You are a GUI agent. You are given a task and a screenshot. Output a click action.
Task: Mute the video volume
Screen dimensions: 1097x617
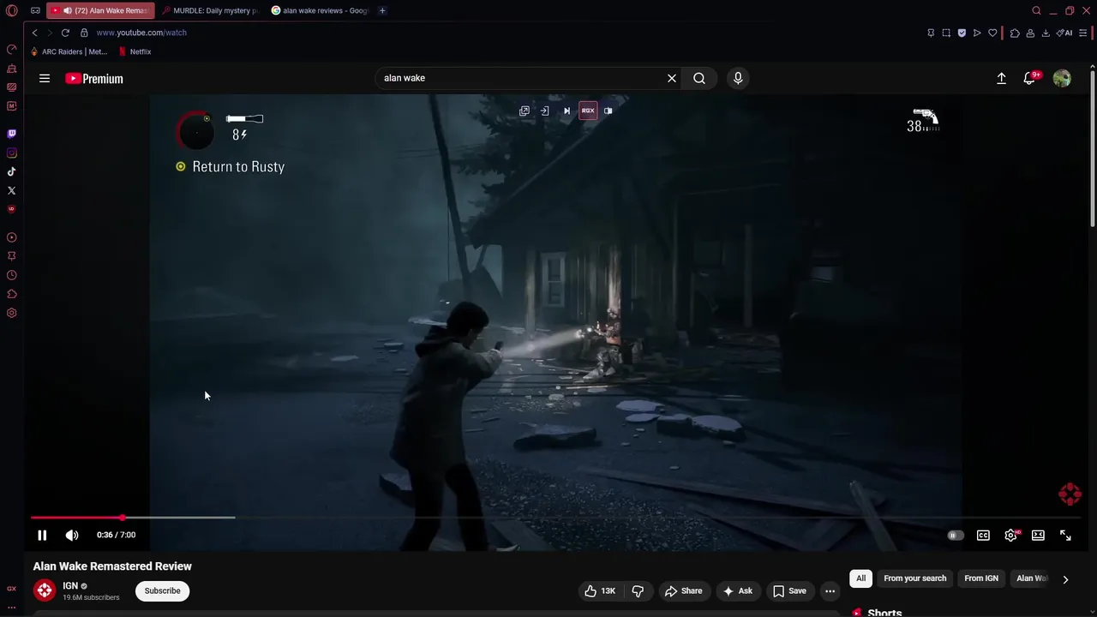pyautogui.click(x=72, y=535)
